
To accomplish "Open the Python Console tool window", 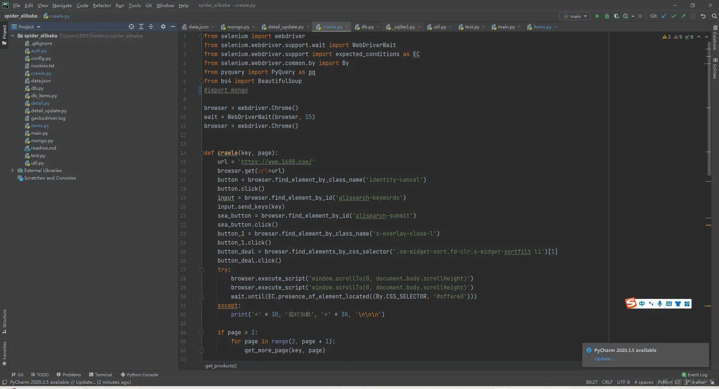I will [x=139, y=374].
